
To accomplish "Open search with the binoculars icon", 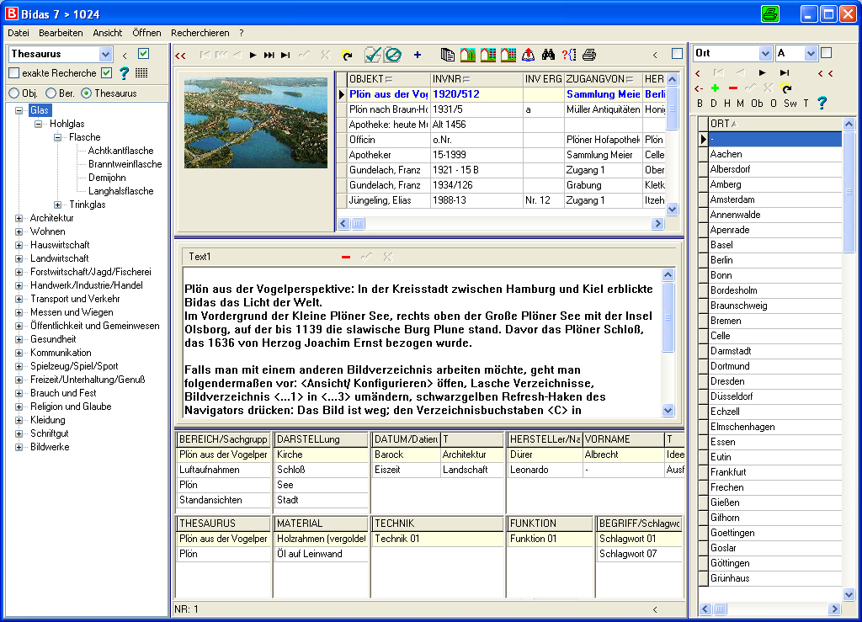I will (549, 55).
